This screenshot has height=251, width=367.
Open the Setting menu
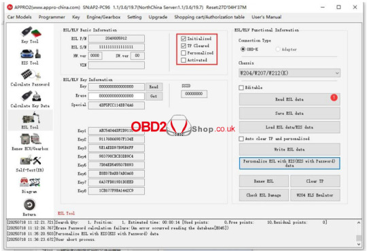pos(135,17)
